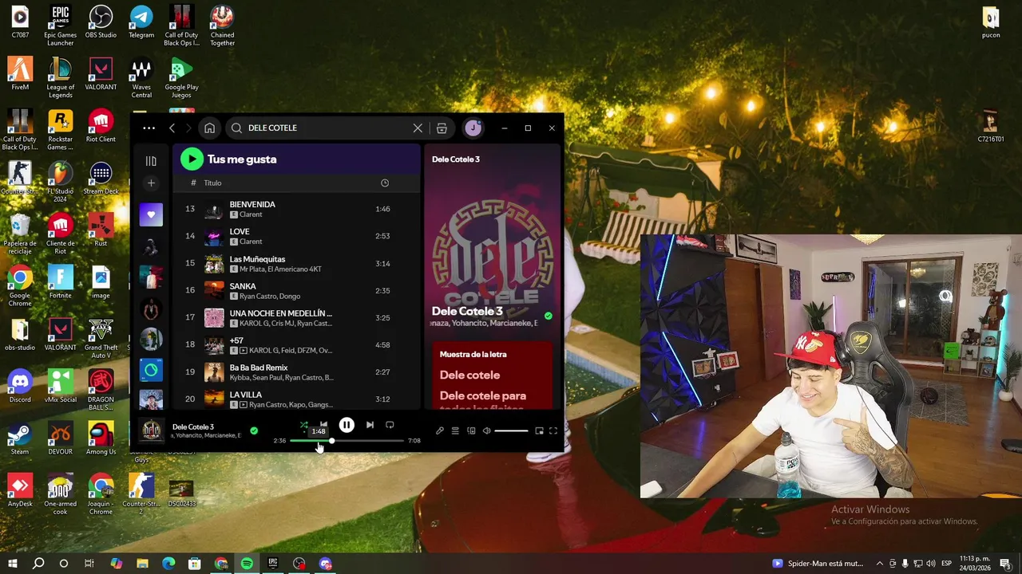Image resolution: width=1022 pixels, height=574 pixels.
Task: Collapse Your Library sidebar icon
Action: tap(151, 161)
